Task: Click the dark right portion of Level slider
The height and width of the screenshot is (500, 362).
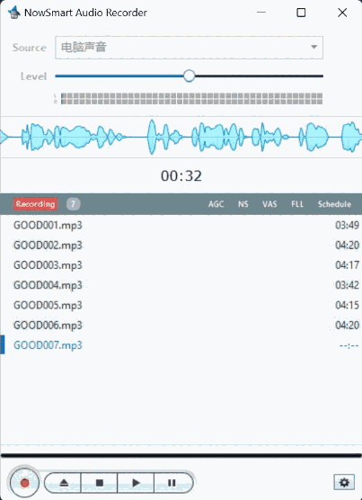Action: 259,76
